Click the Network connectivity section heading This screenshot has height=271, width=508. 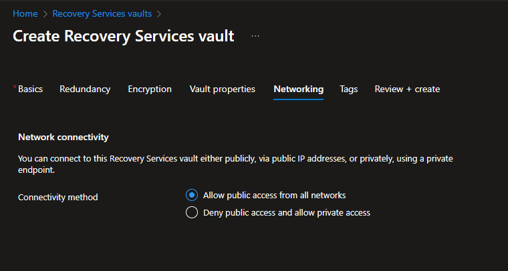click(x=63, y=137)
